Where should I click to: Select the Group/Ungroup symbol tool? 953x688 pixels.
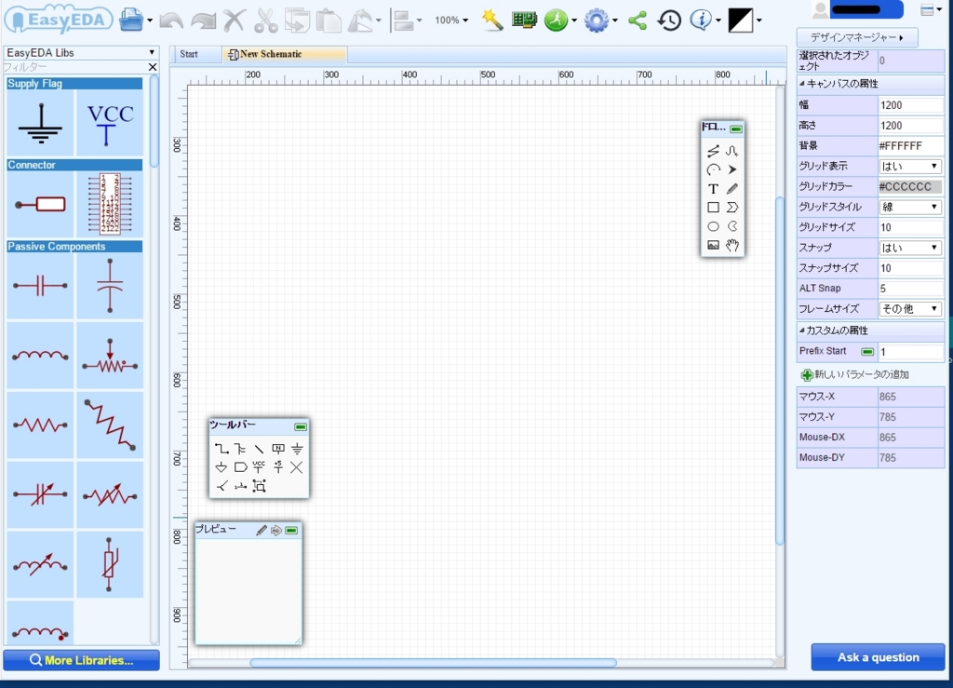[259, 486]
